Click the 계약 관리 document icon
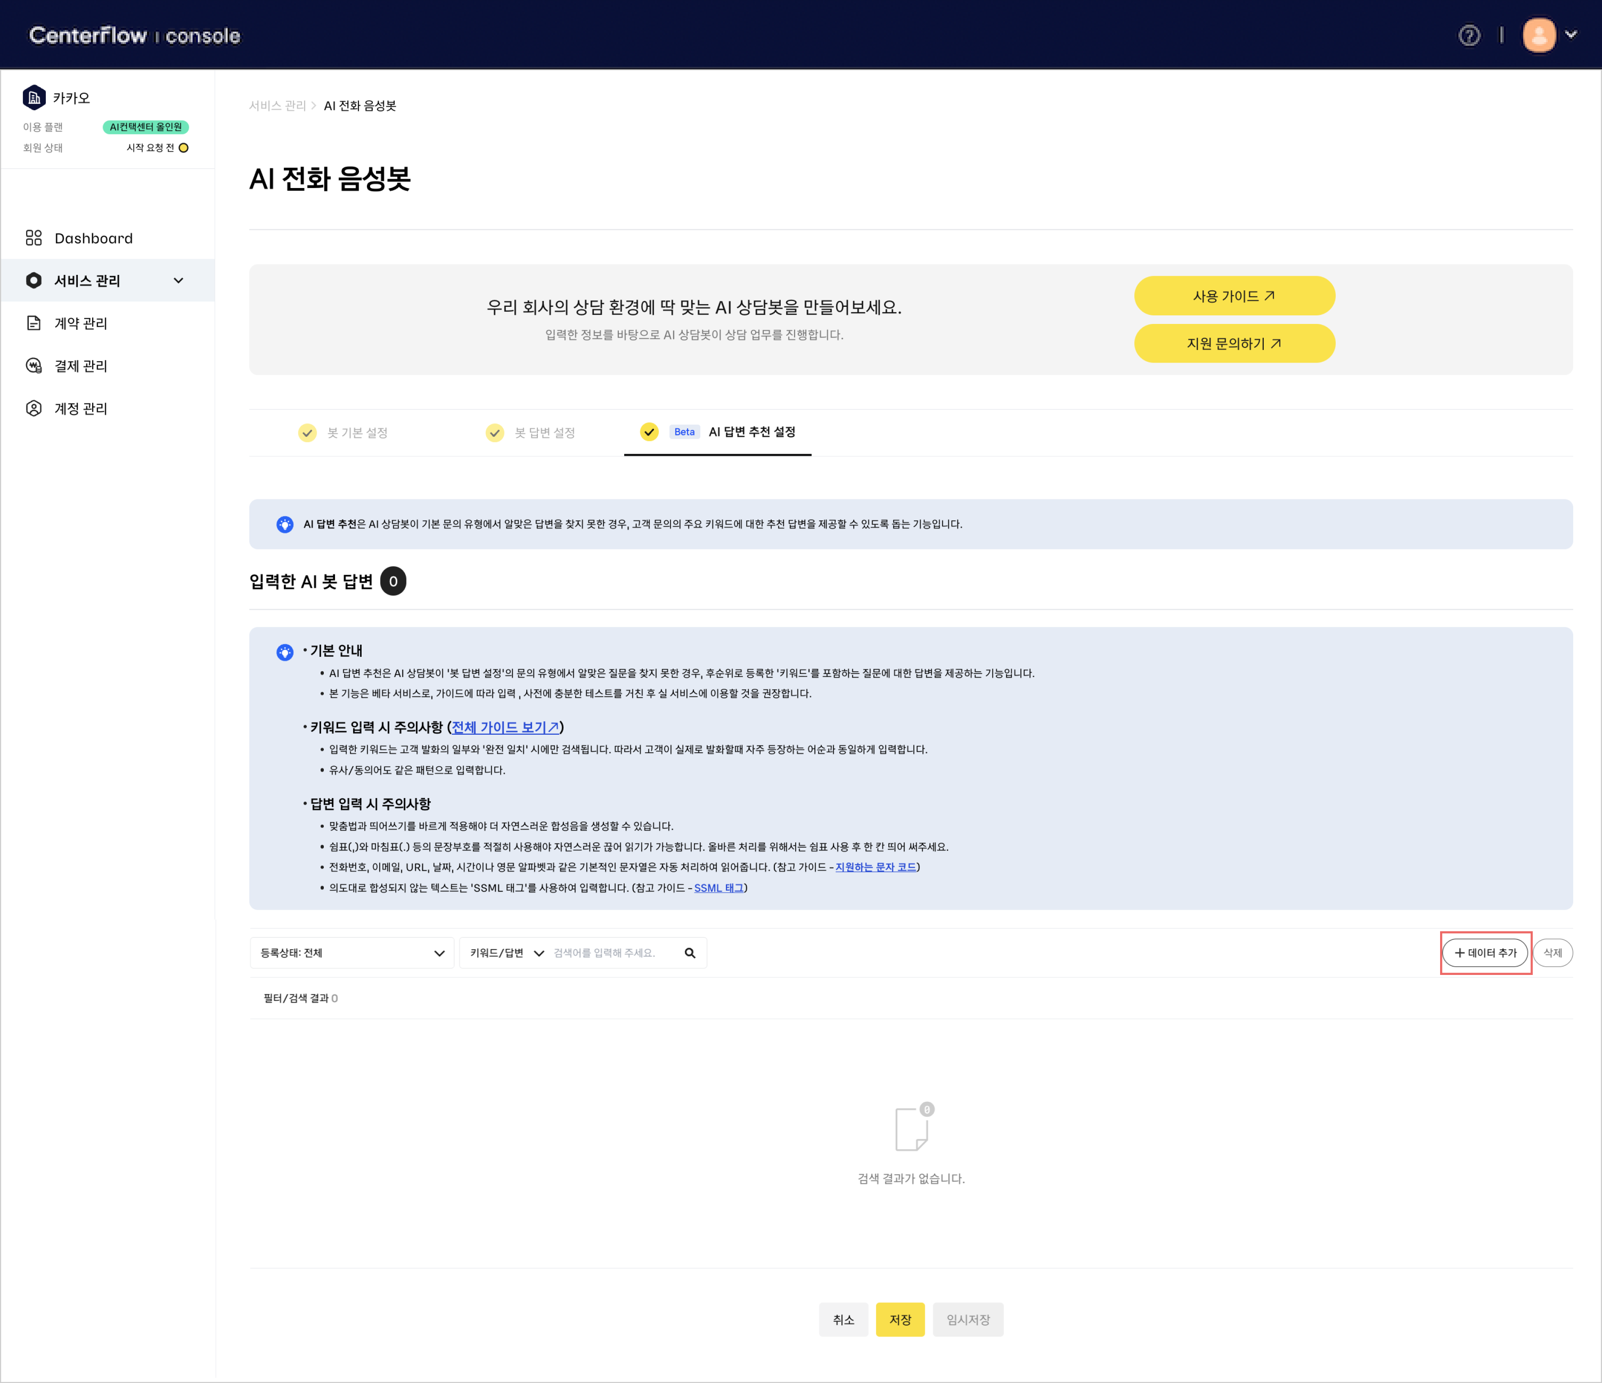The width and height of the screenshot is (1602, 1383). tap(33, 323)
